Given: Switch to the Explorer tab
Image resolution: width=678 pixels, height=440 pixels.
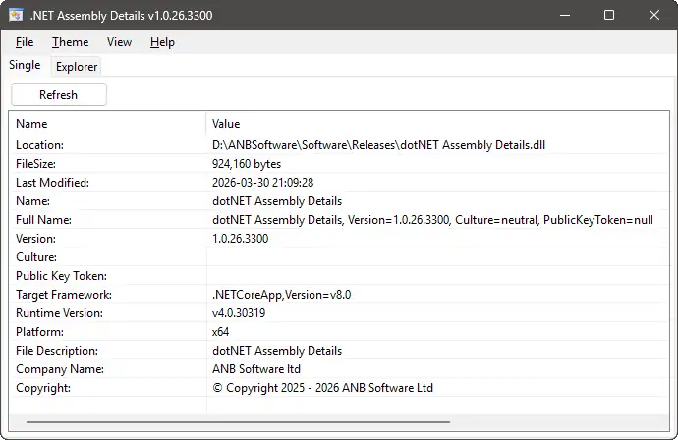Looking at the screenshot, I should [x=77, y=67].
